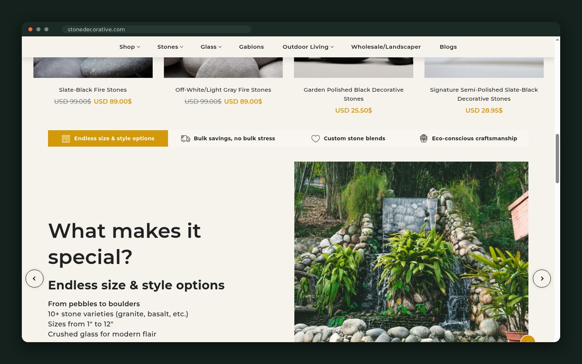Select the Bulk savings, no bulk stress tab
Viewport: 582px width, 364px height.
228,138
